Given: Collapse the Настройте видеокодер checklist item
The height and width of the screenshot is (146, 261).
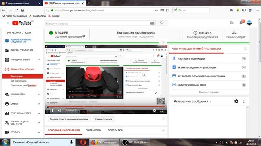Looking at the screenshot, I should [244, 59].
